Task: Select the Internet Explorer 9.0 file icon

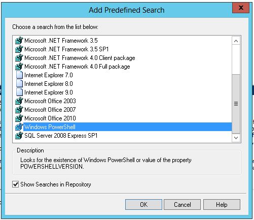Action: coord(19,92)
